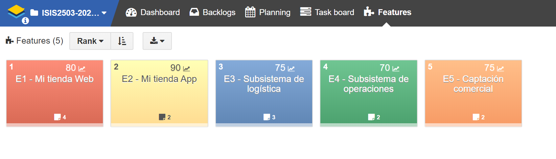Click stories note icon on E4 card
Screen dimensions: 556x159
point(371,117)
